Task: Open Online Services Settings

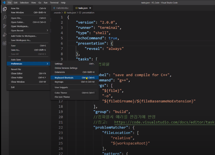Action: [x=75, y=68]
